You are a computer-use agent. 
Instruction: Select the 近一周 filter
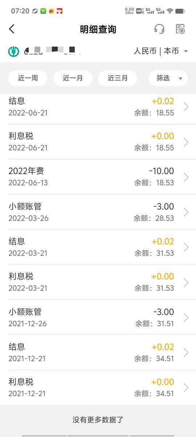[x=28, y=78]
